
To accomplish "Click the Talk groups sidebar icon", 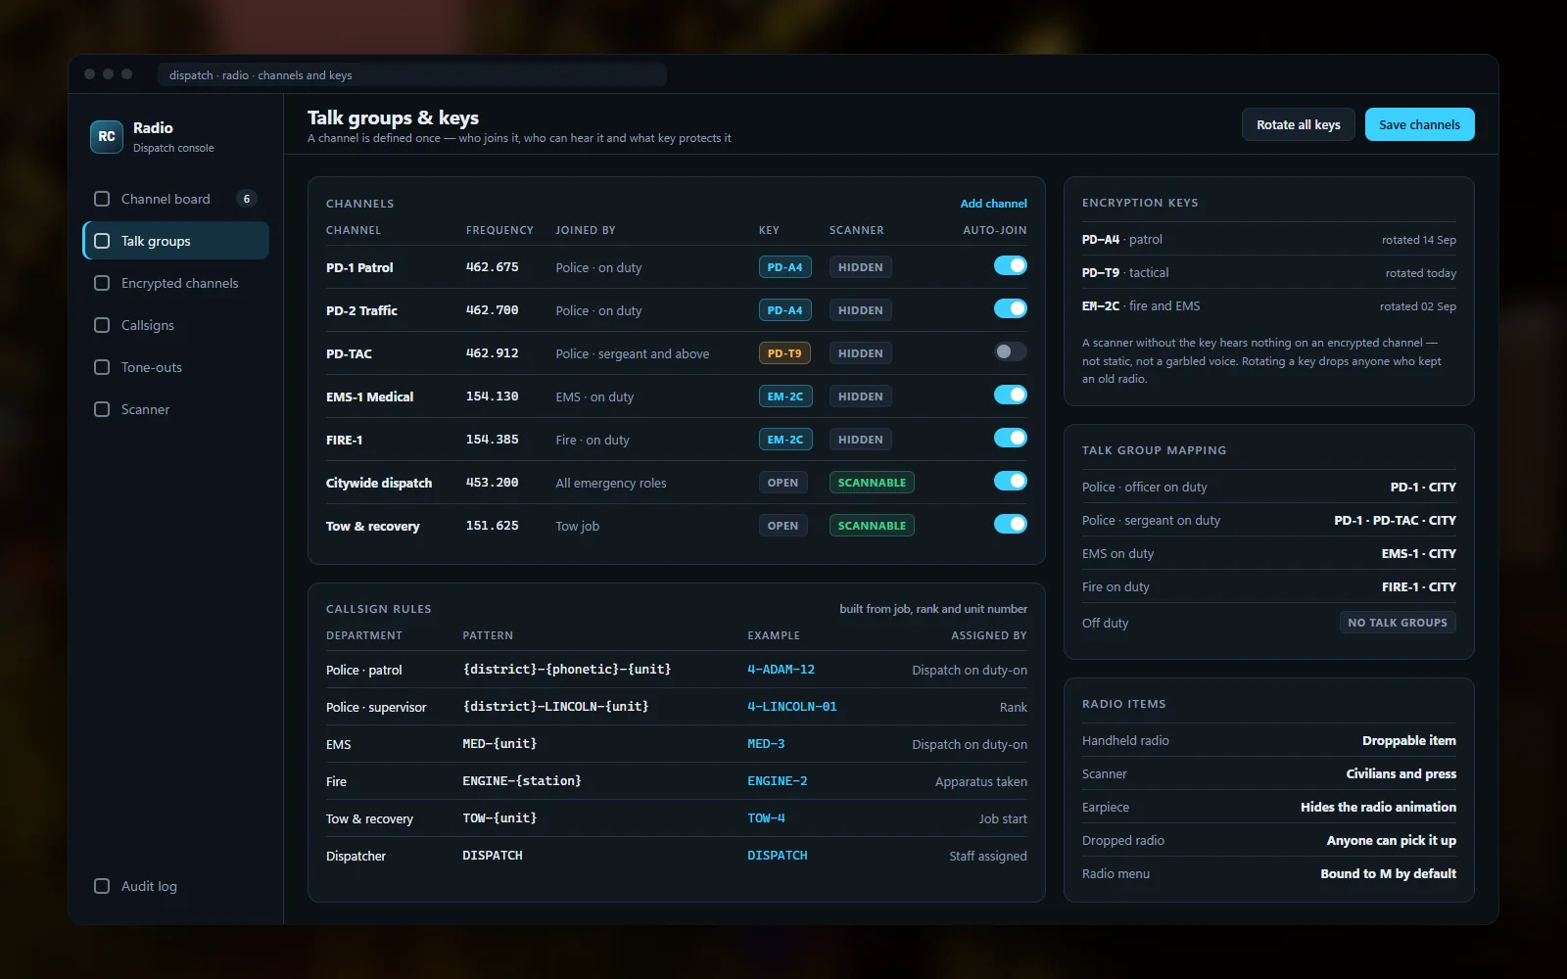I will (x=102, y=241).
